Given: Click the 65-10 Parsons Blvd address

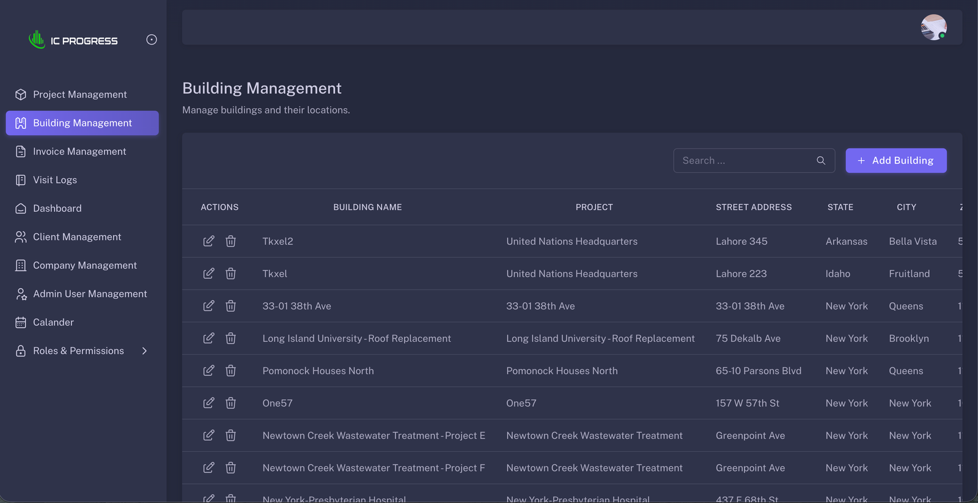Looking at the screenshot, I should (759, 371).
